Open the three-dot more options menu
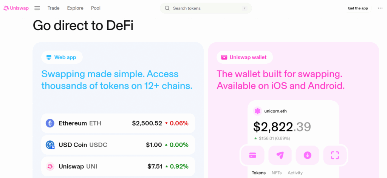Screen dimensions: 387x178 point(380,8)
